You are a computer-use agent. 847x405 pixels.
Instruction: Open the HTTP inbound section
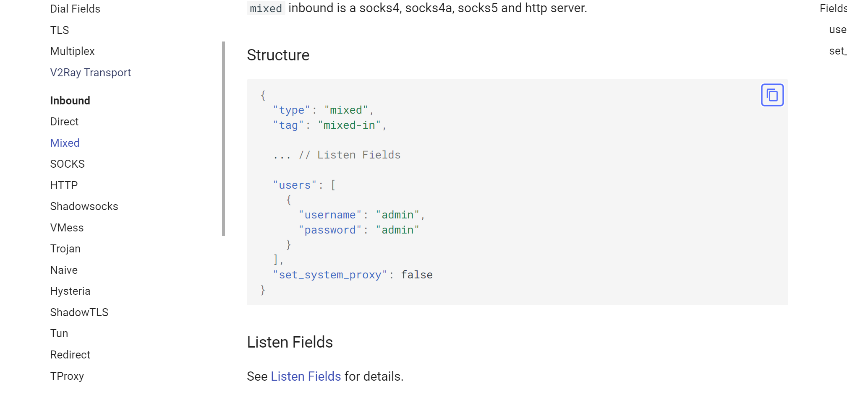point(64,185)
